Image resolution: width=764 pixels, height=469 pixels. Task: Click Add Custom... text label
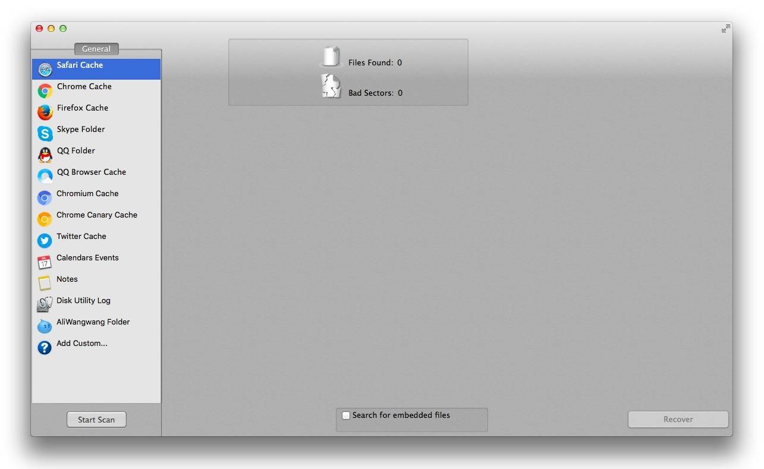click(82, 343)
